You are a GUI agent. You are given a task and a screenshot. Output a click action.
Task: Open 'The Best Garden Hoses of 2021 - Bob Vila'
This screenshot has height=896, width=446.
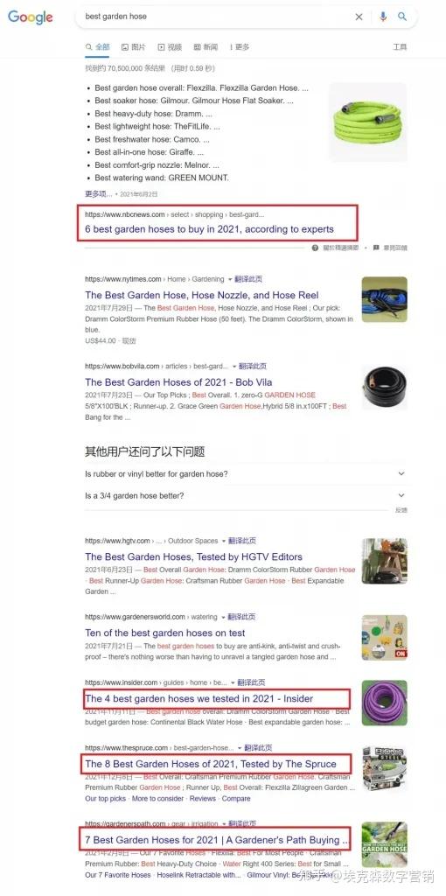pos(178,382)
